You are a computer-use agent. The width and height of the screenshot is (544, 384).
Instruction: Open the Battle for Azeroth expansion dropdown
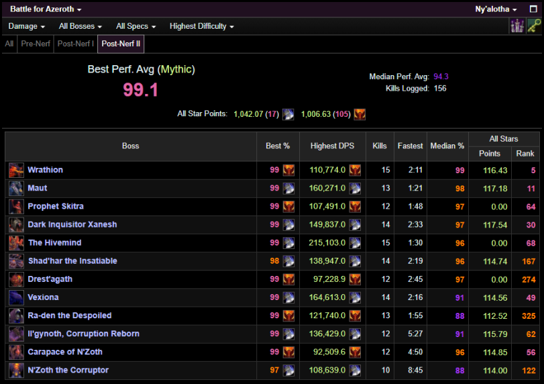46,9
